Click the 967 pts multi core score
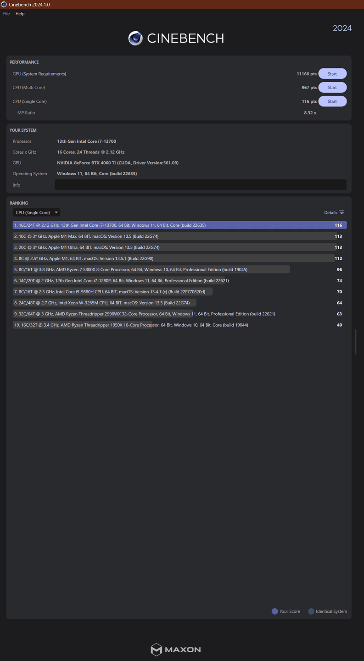This screenshot has width=364, height=661. [309, 88]
